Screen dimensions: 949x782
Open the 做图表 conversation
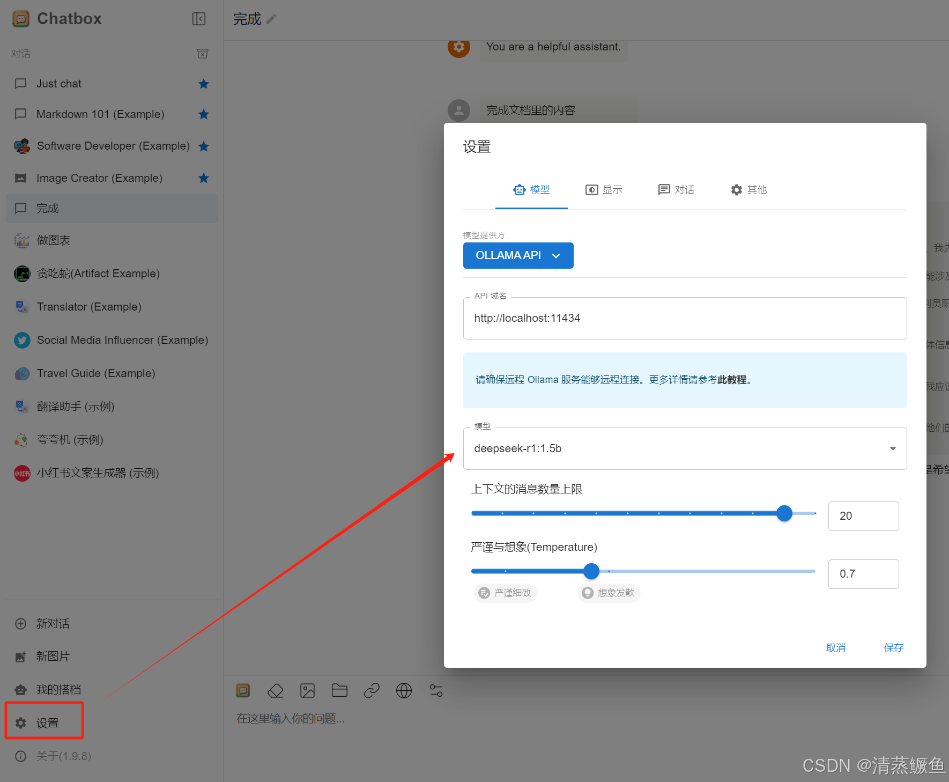coord(112,240)
